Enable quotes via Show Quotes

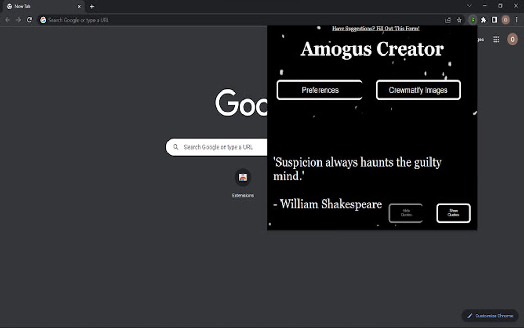click(453, 212)
